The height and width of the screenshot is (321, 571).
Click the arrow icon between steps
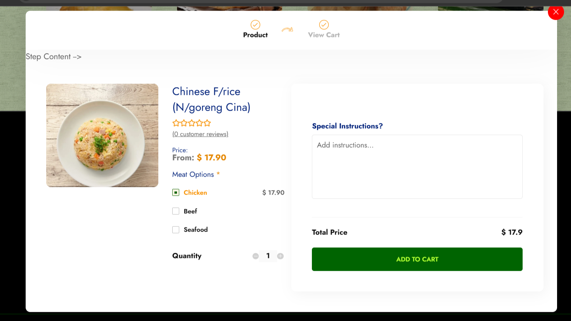pos(287,30)
